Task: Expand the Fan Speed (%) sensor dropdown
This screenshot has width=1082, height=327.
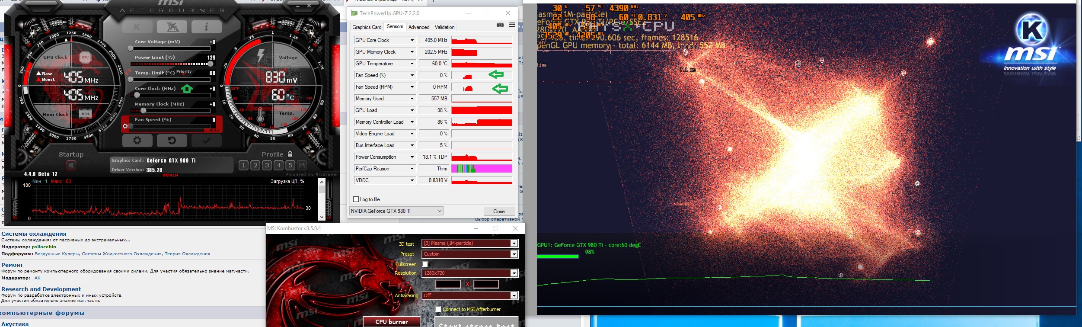Action: click(x=412, y=75)
